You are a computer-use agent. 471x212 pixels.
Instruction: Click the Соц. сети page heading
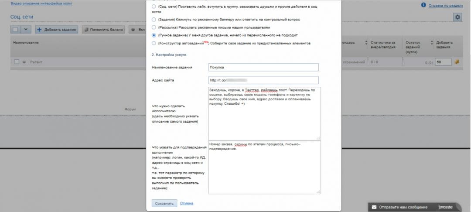(x=22, y=17)
